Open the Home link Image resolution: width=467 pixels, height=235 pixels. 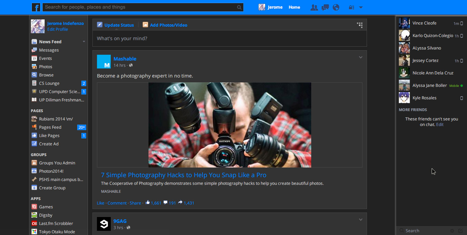[294, 7]
